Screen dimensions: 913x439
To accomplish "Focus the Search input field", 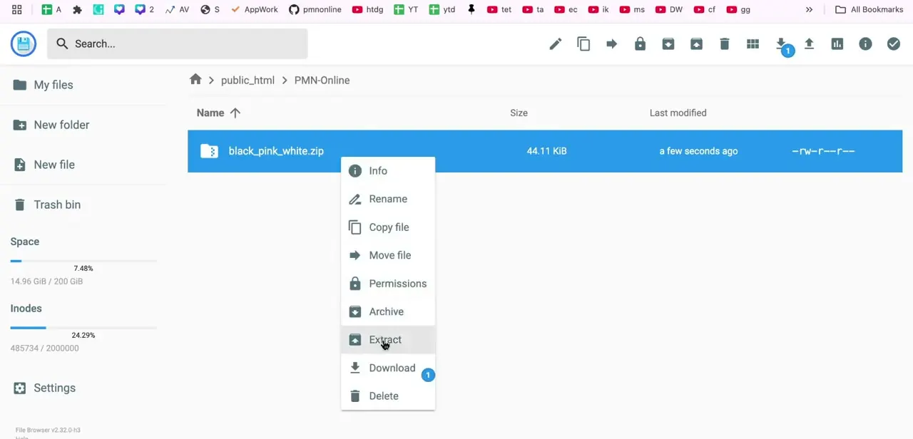I will pos(178,44).
